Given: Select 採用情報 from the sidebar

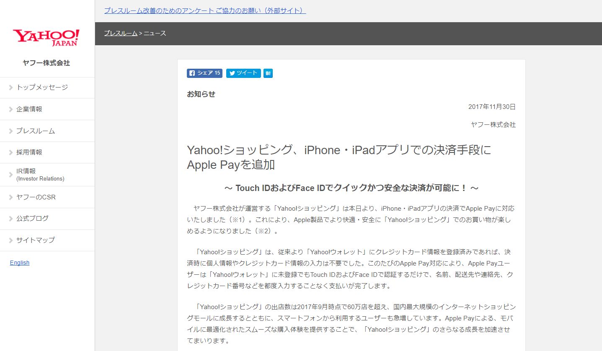Looking at the screenshot, I should tap(29, 152).
